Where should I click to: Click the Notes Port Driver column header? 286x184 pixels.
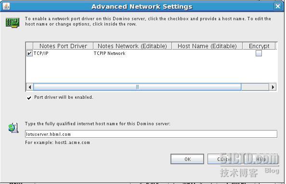coord(63,46)
